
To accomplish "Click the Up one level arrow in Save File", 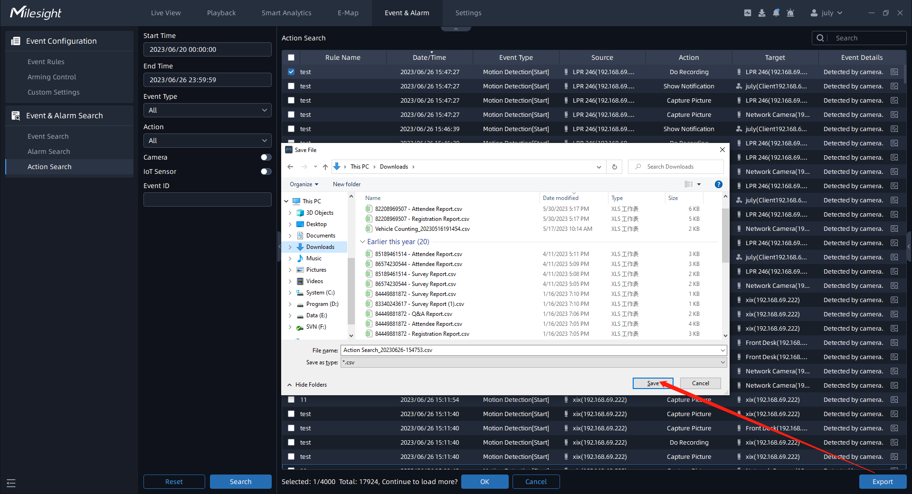I will [x=325, y=167].
